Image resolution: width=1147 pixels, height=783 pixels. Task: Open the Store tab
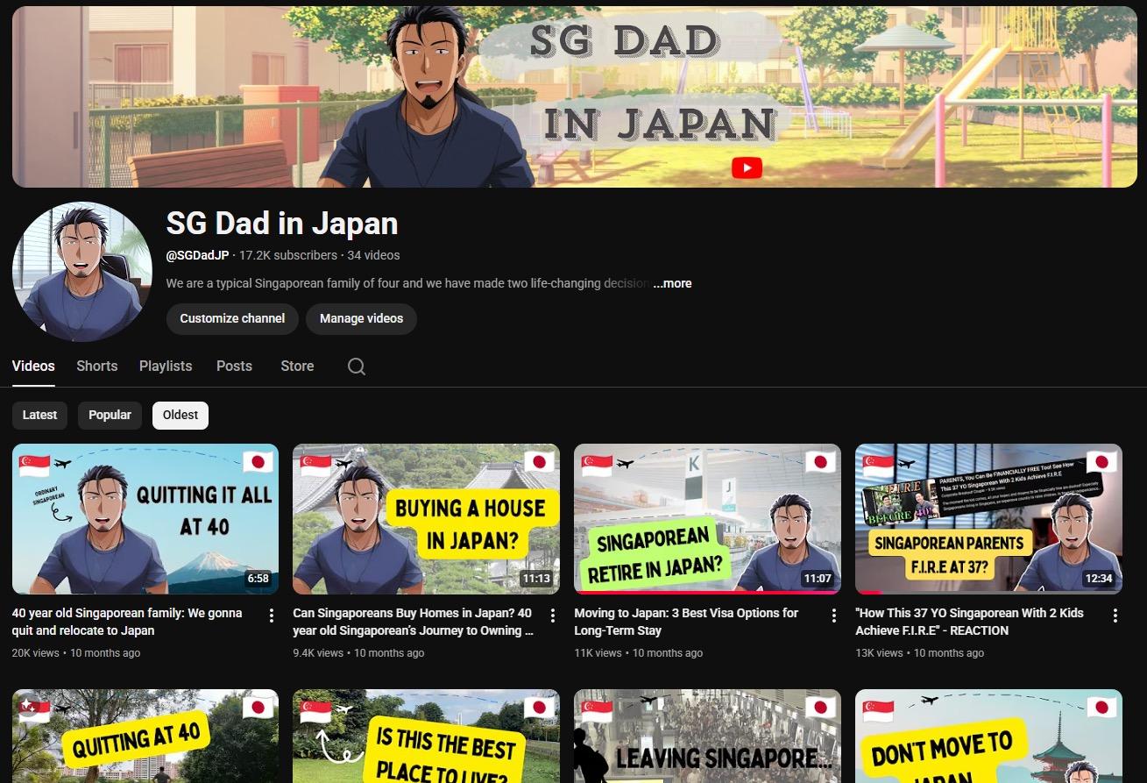click(x=297, y=367)
